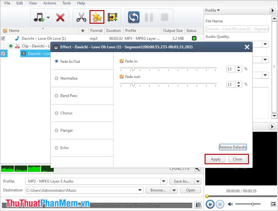
Task: Adjust the volume slider
Action: [x=253, y=204]
